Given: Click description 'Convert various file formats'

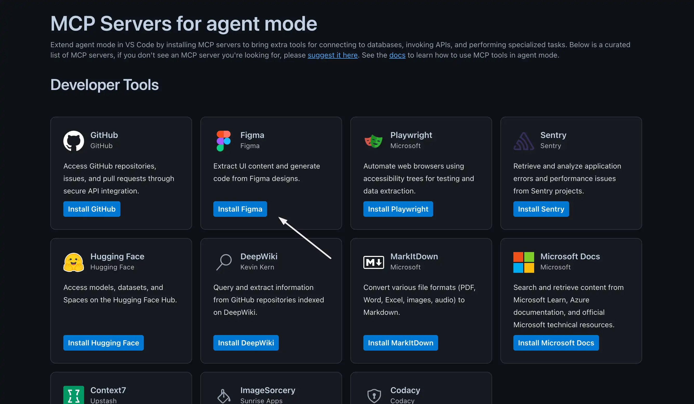Looking at the screenshot, I should click(x=419, y=300).
